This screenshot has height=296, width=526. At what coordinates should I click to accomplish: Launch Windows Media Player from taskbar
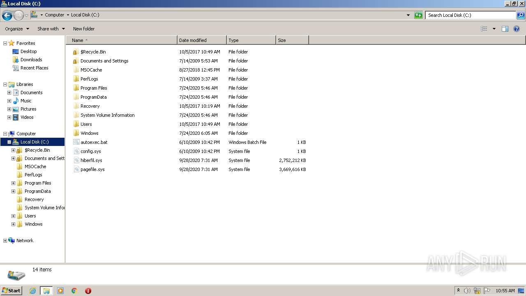tap(60, 291)
